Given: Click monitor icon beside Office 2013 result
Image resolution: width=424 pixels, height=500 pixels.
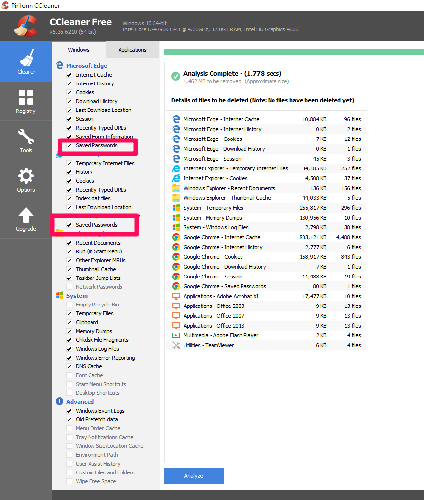Looking at the screenshot, I should [176, 326].
